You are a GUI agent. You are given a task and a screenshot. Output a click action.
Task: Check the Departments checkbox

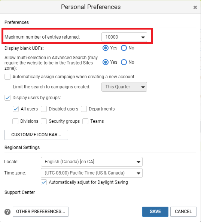point(84,109)
